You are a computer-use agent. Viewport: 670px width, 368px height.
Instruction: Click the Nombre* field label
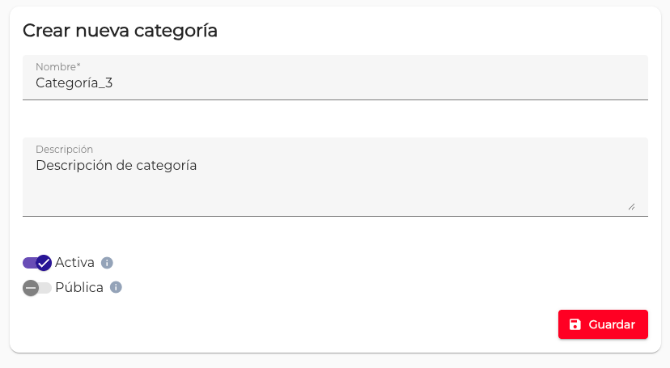coord(57,66)
